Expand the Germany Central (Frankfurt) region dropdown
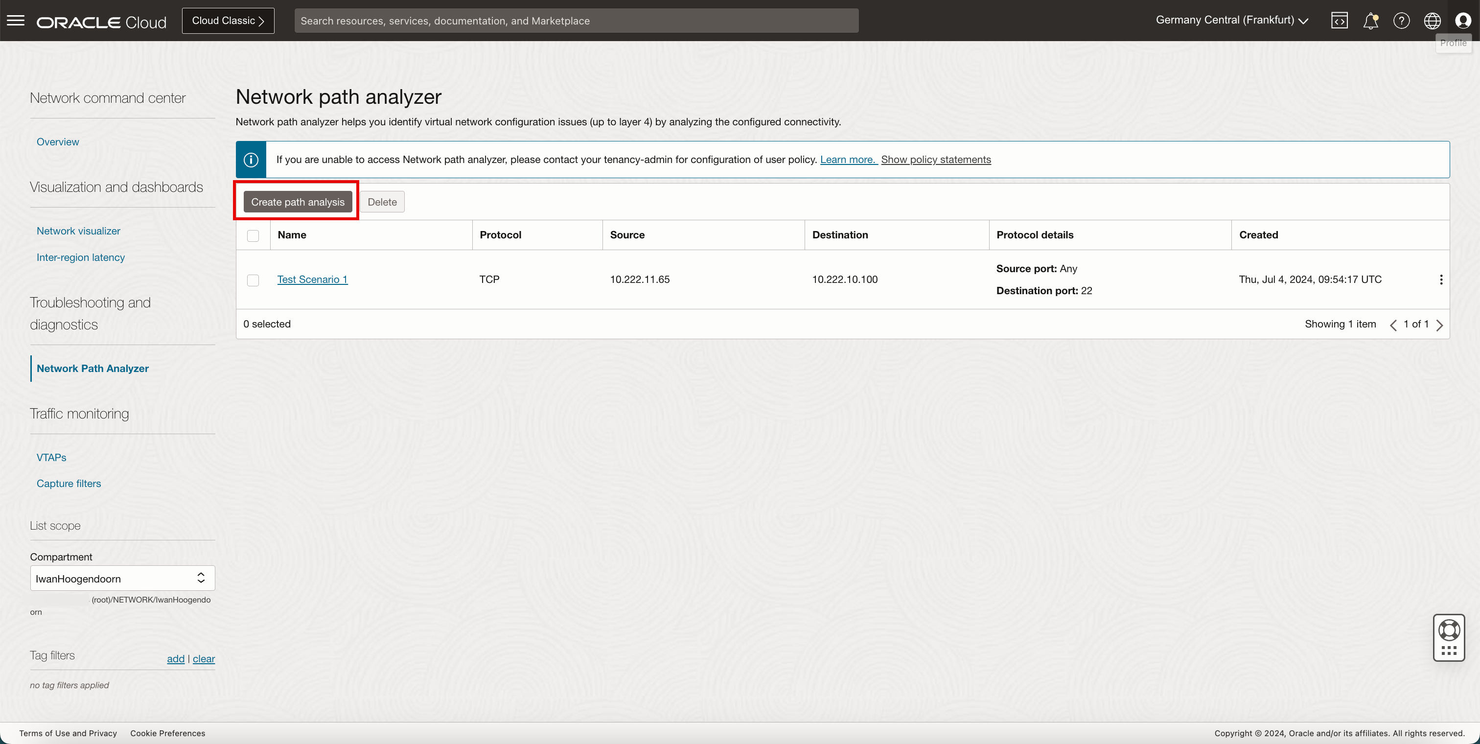Image resolution: width=1480 pixels, height=744 pixels. pyautogui.click(x=1232, y=20)
